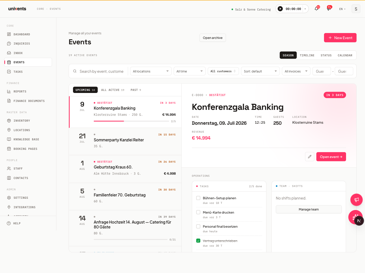
Task: Expand the All locations dropdown
Action: point(151,71)
